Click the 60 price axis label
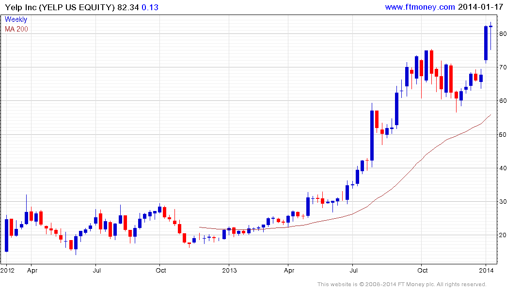The height and width of the screenshot is (291, 521). coord(503,101)
